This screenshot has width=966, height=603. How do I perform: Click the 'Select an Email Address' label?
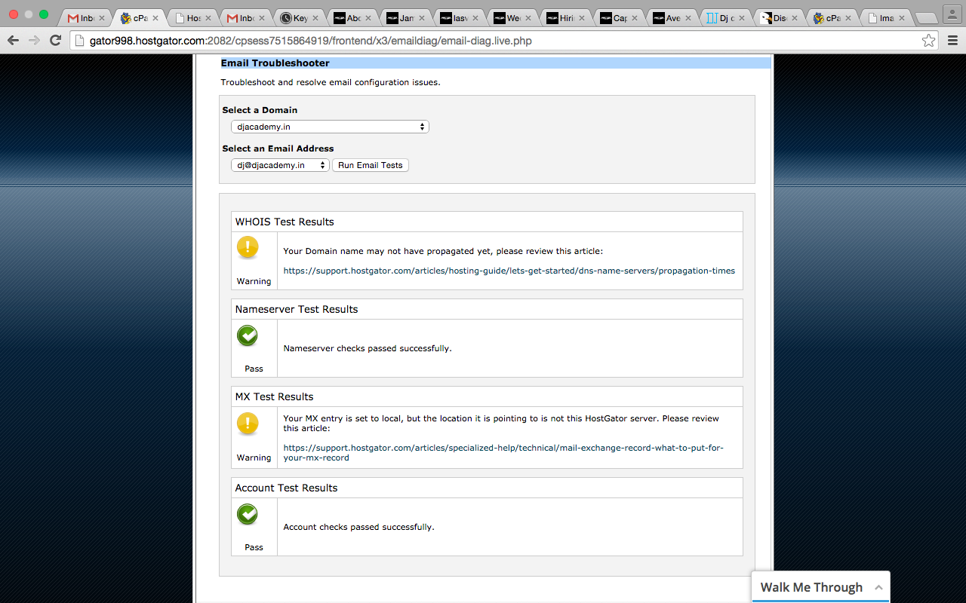click(278, 148)
